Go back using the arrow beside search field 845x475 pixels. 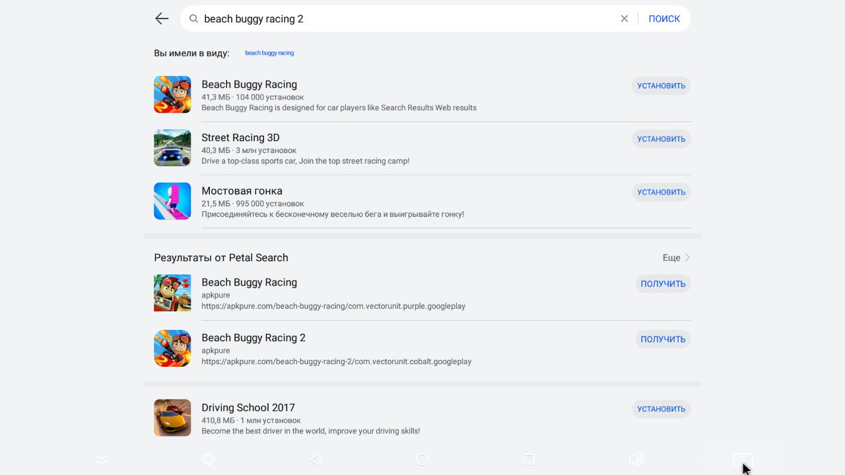162,18
